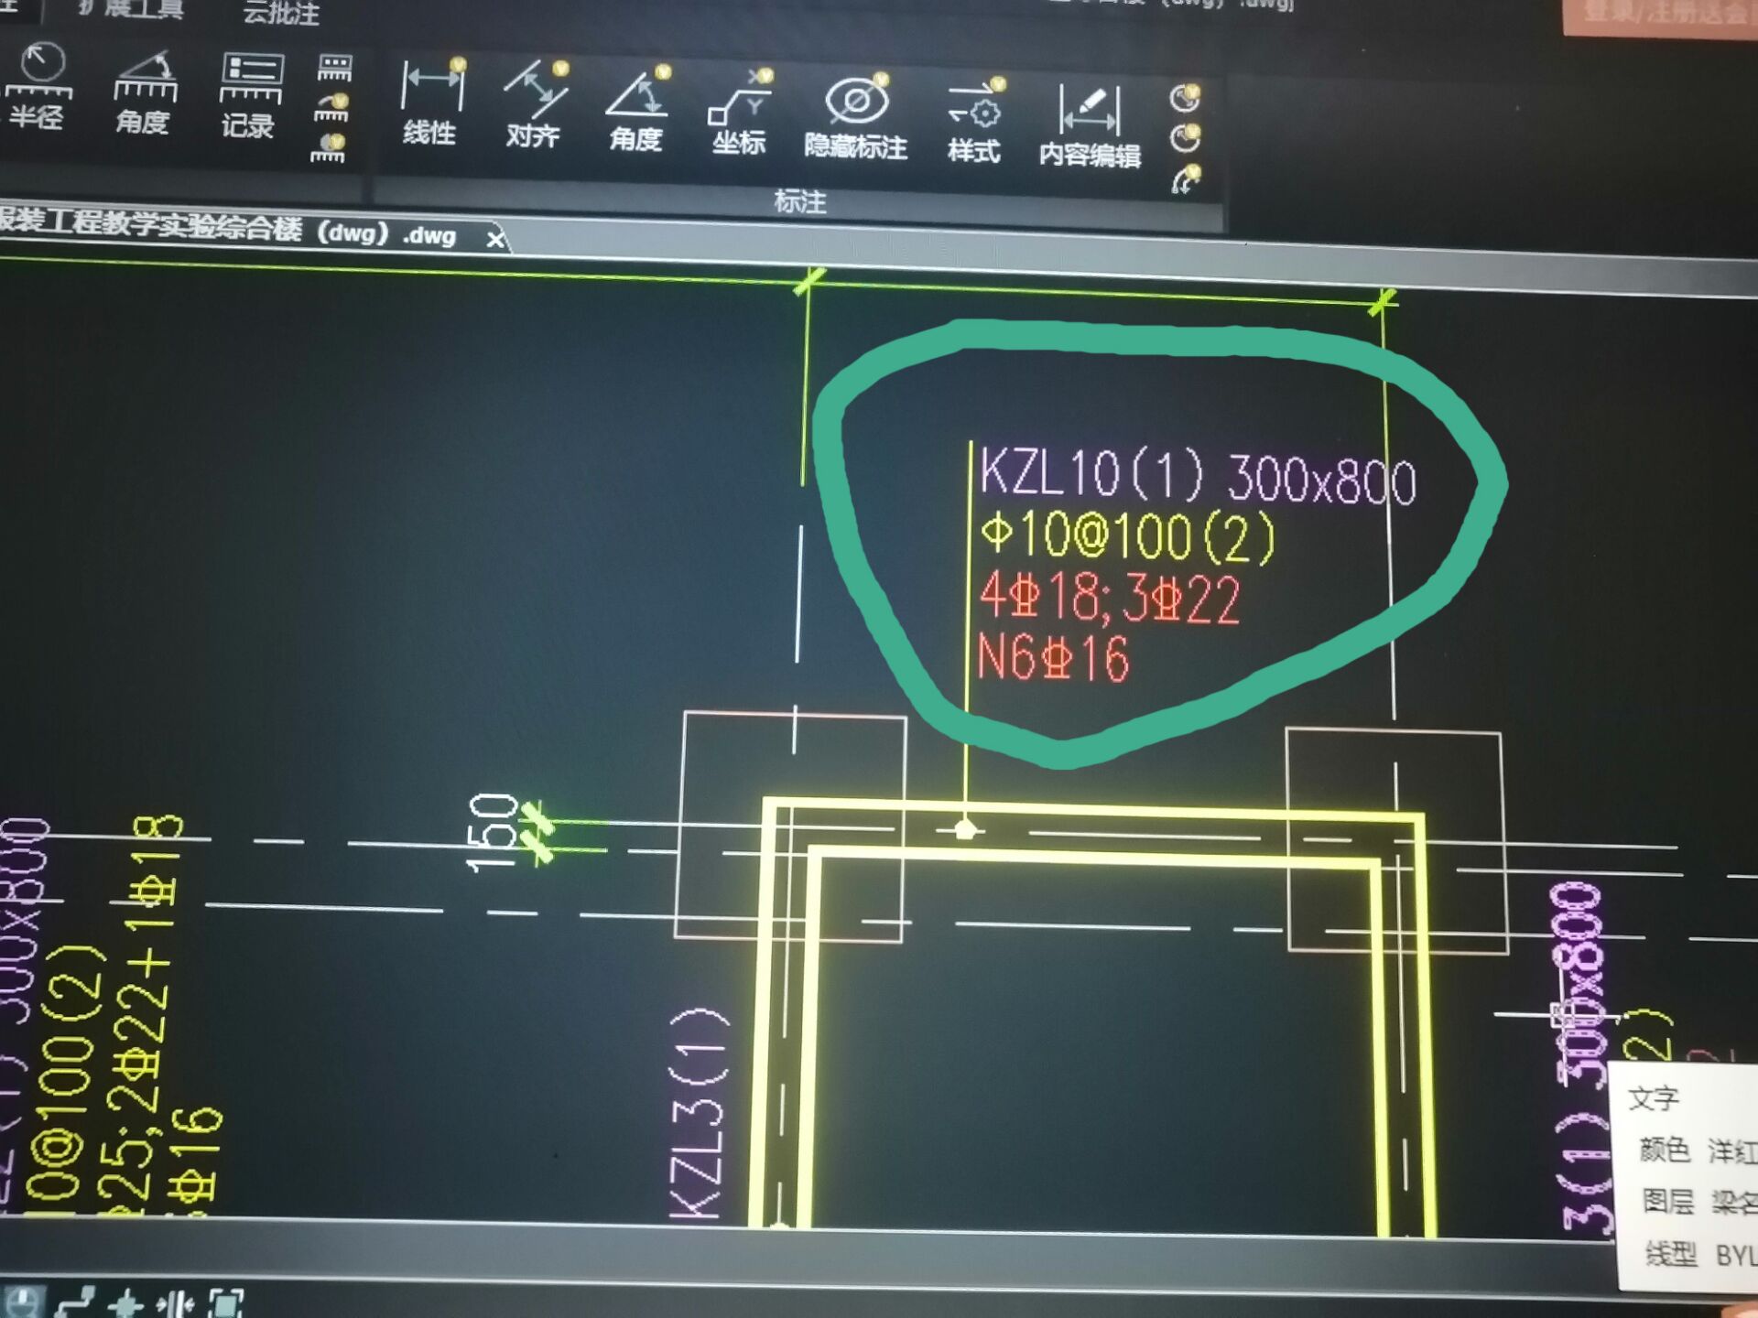The image size is (1758, 1318).
Task: Click the beam leader grip marker on yellow beam
Action: (964, 829)
